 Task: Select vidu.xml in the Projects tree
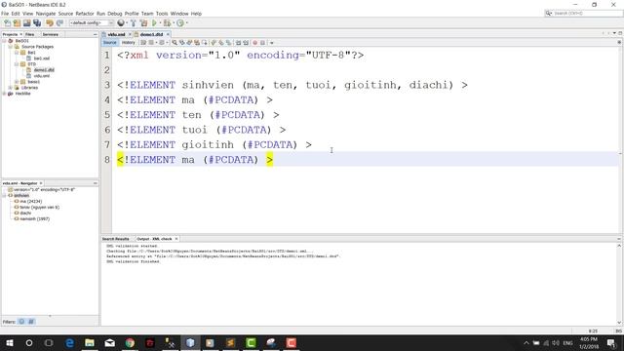click(41, 76)
